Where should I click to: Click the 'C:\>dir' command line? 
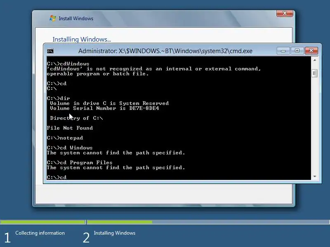tap(58, 98)
